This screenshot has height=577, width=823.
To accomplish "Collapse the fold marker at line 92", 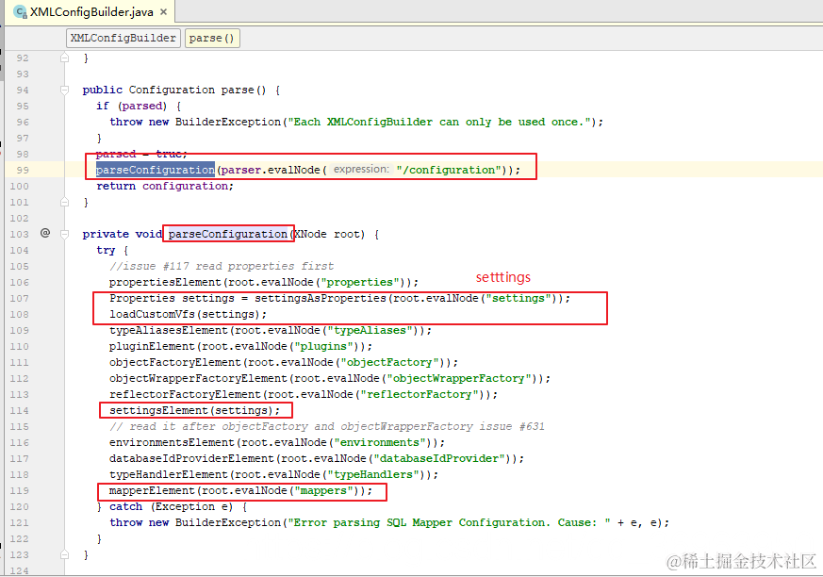I will point(64,58).
